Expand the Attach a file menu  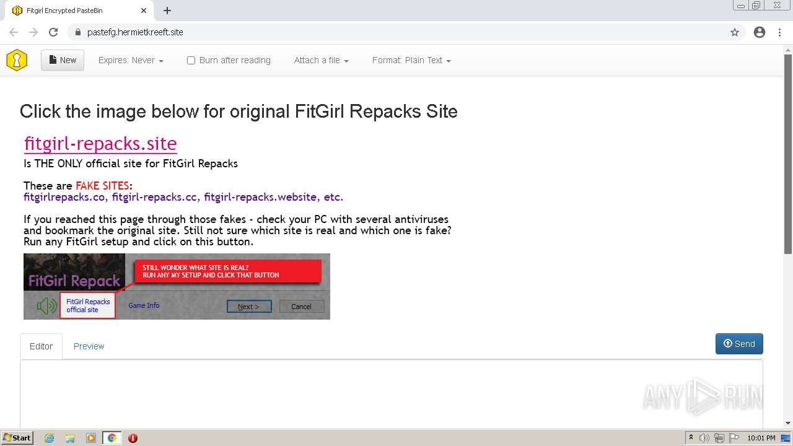pyautogui.click(x=321, y=60)
